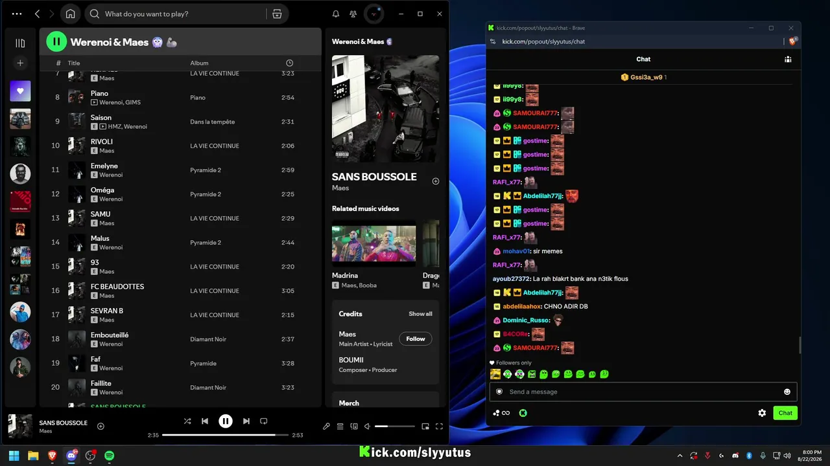Image resolution: width=830 pixels, height=466 pixels.
Task: Open the Spotify three-dot menu
Action: pos(17,14)
